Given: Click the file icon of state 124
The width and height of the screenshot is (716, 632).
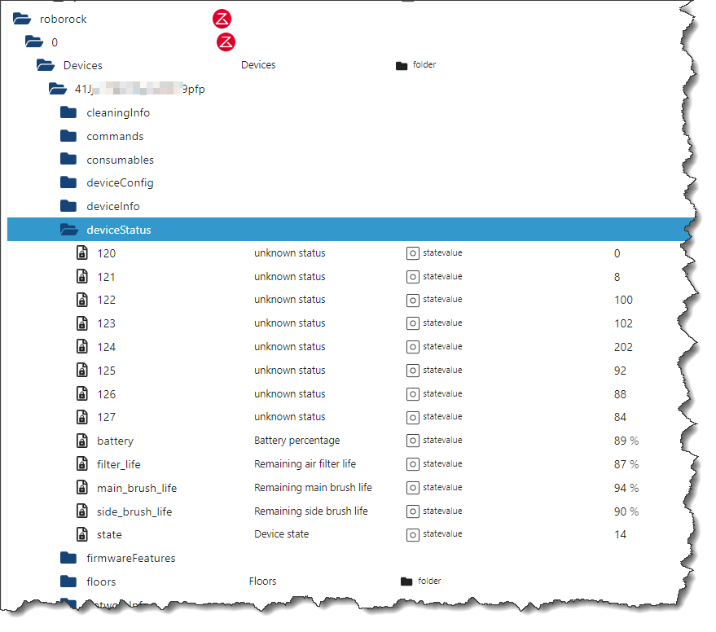Looking at the screenshot, I should click(x=81, y=347).
